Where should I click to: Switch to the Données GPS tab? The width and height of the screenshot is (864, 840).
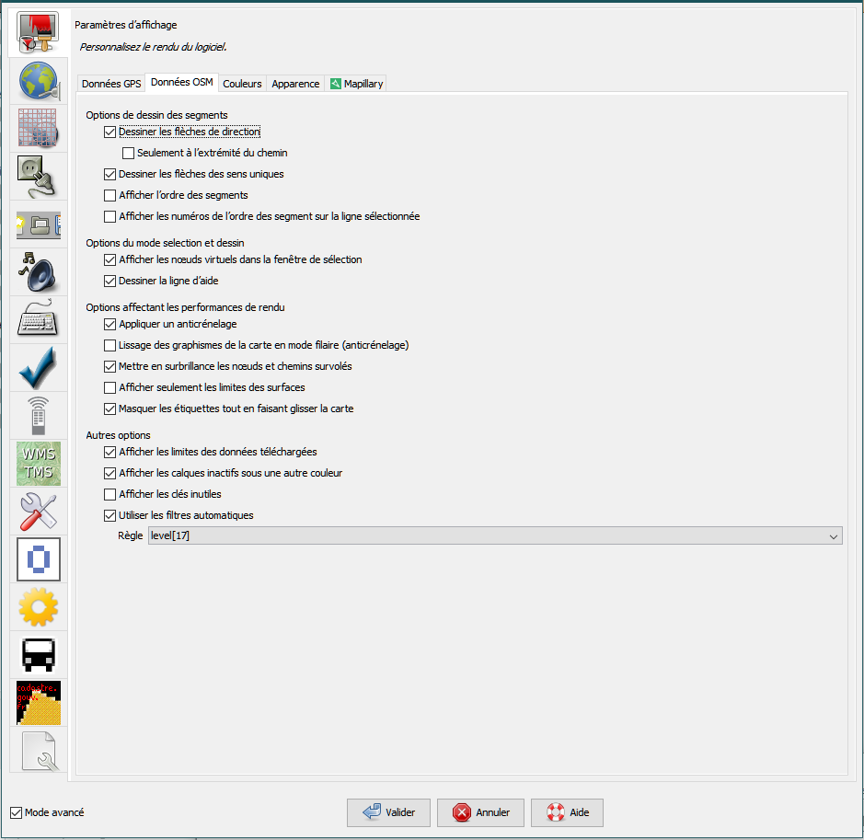pos(111,84)
